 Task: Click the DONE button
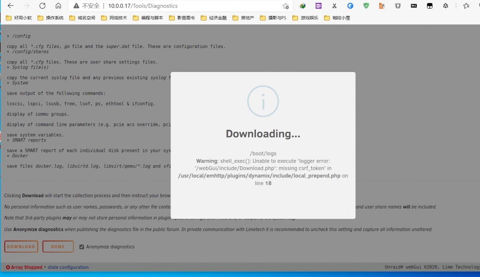tap(58, 247)
